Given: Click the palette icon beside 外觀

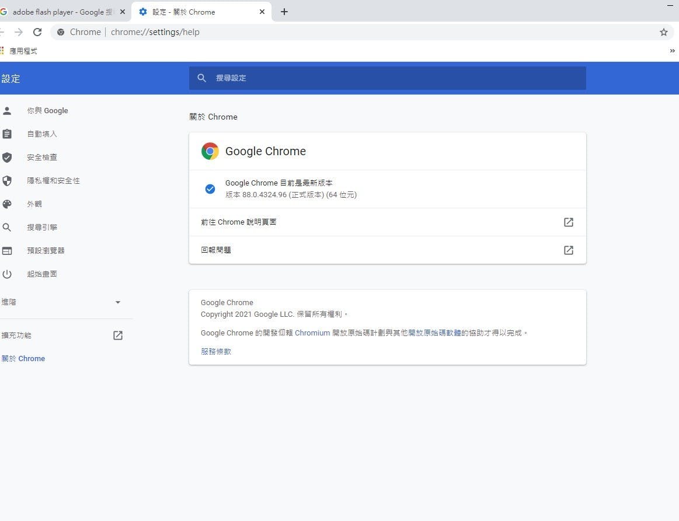Looking at the screenshot, I should pyautogui.click(x=7, y=204).
